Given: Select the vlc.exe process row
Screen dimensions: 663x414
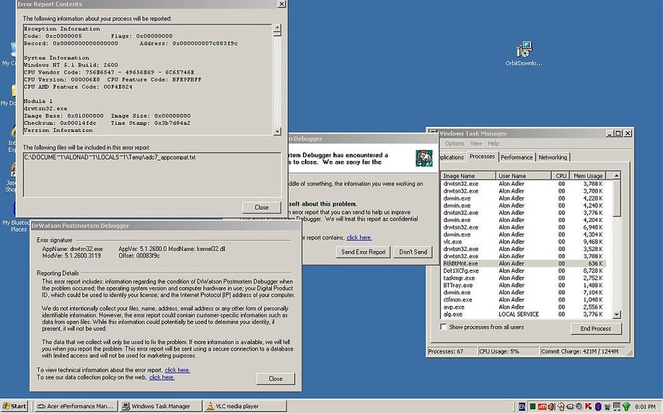Looking at the screenshot, I should tap(524, 242).
